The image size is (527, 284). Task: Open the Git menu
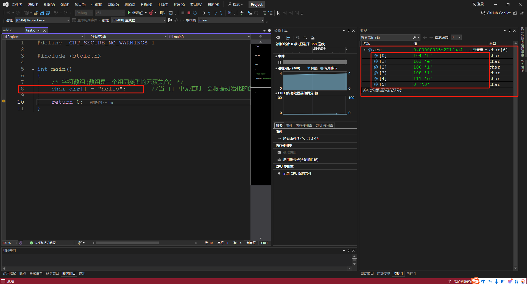coord(65,4)
